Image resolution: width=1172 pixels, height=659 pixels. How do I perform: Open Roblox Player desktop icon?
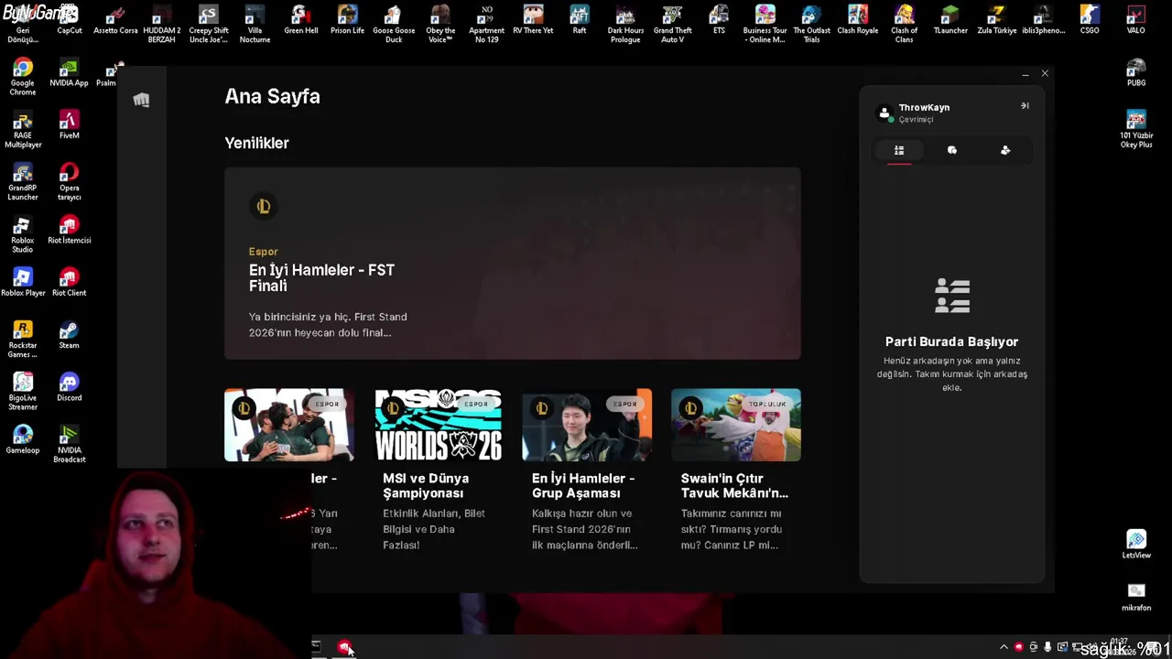tap(23, 282)
